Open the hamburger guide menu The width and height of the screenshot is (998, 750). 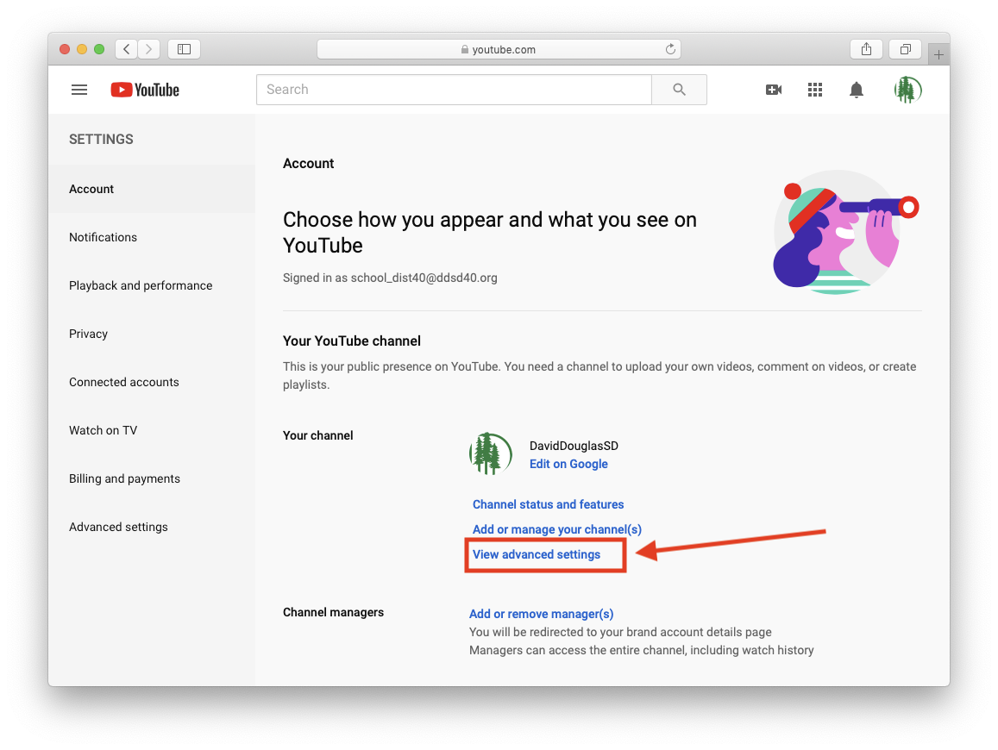pyautogui.click(x=78, y=90)
